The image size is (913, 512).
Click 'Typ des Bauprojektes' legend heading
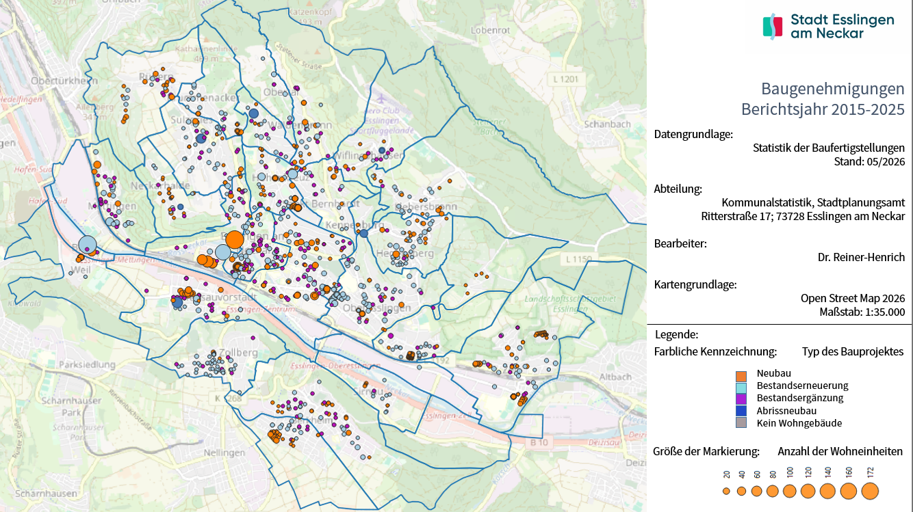(x=853, y=352)
